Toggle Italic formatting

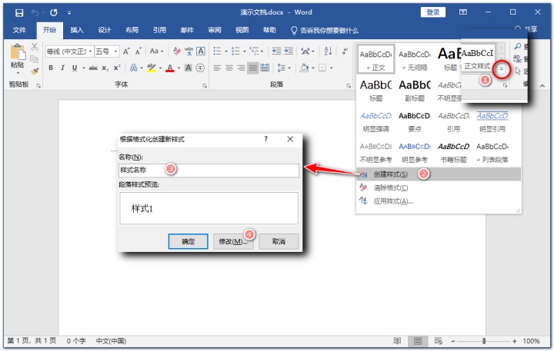[62, 68]
